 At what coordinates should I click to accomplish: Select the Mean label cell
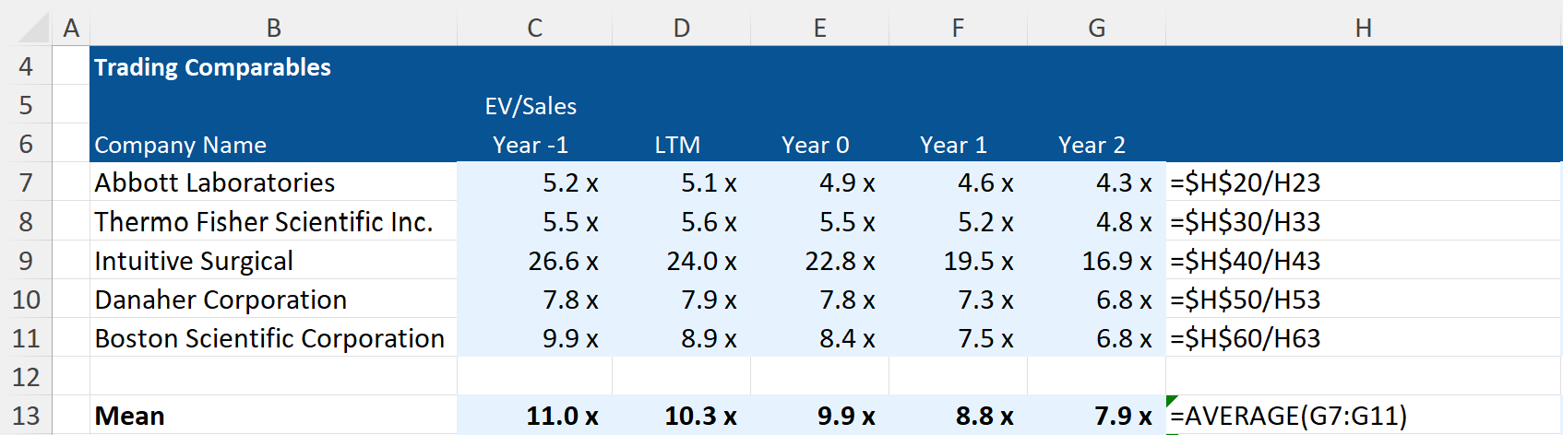pos(273,416)
